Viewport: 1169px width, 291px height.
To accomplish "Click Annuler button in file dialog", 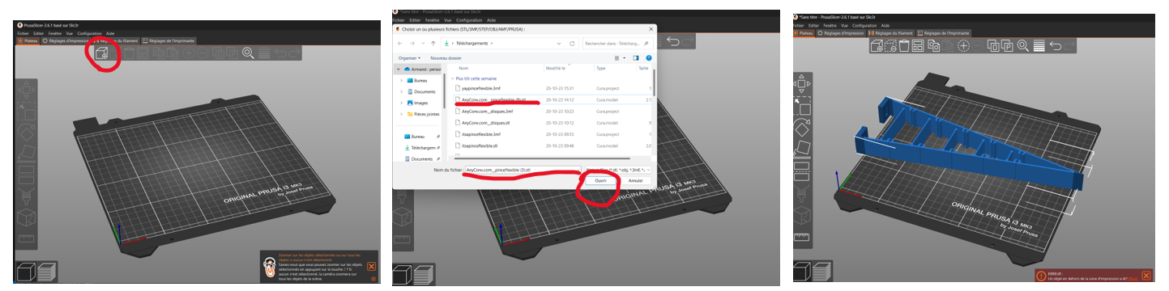I will tap(636, 181).
